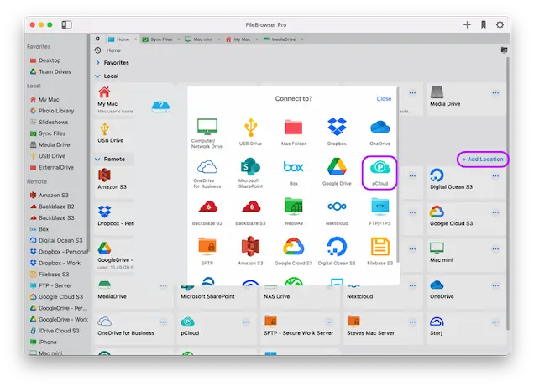Close the Connect to dialog

[384, 98]
